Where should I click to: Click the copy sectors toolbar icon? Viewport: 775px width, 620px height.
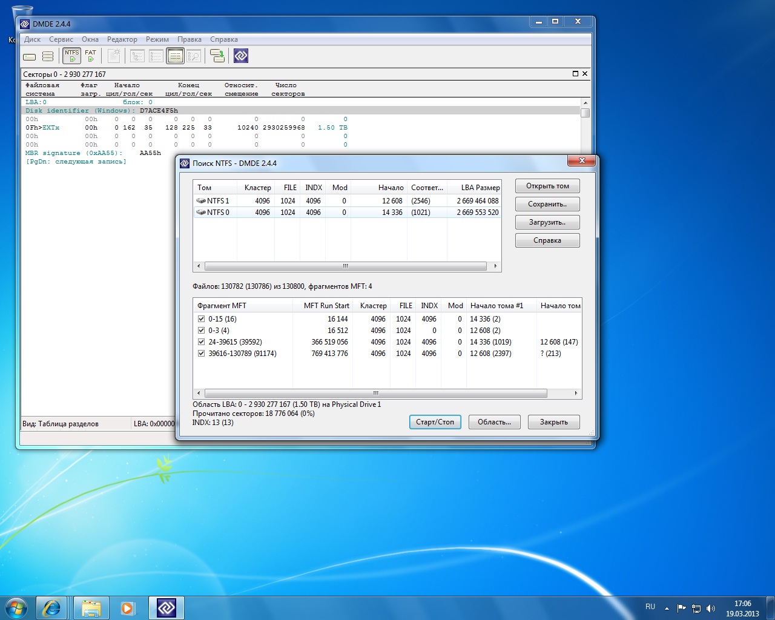point(217,56)
